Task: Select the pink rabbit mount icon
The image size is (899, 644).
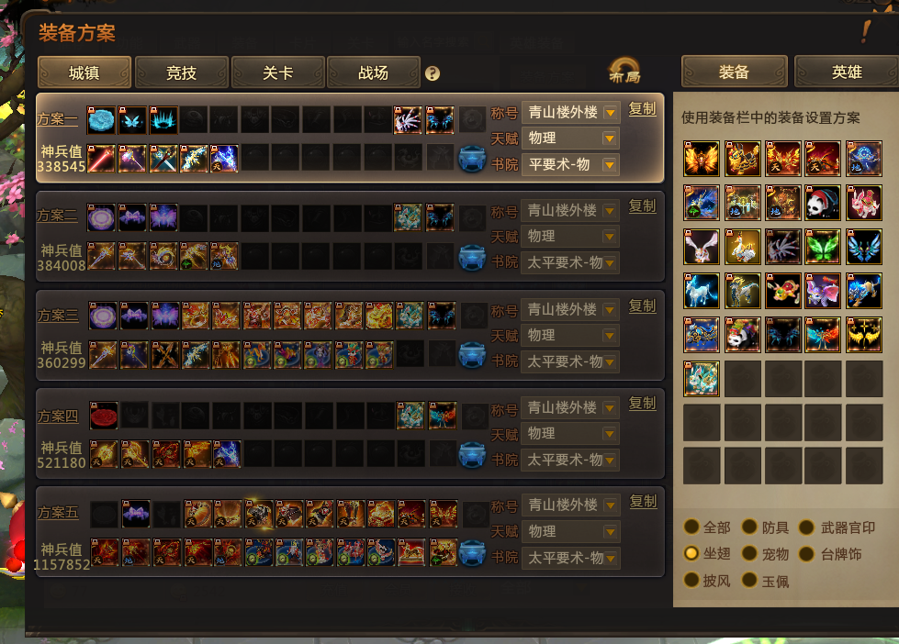Action: coord(864,203)
